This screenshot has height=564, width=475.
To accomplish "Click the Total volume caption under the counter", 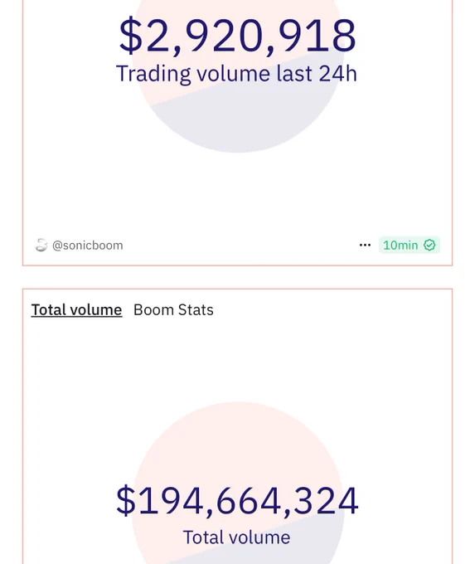I will (x=236, y=537).
